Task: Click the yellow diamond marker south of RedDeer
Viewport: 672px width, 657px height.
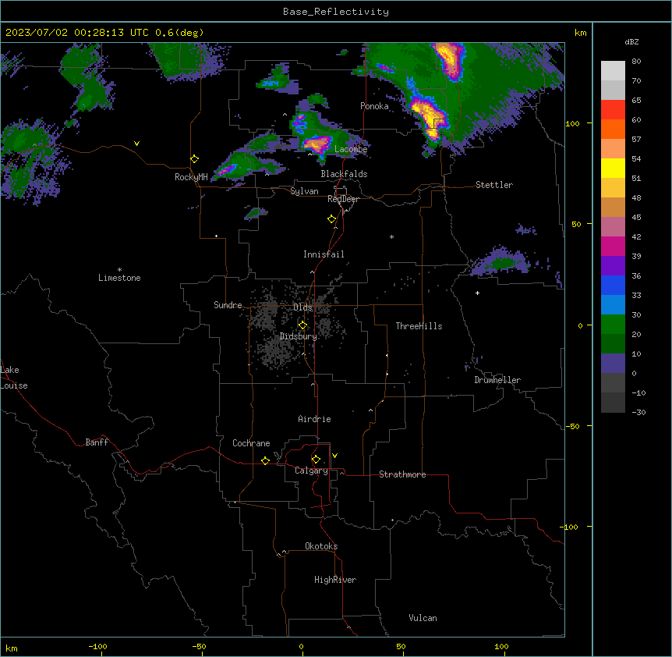Action: 332,219
